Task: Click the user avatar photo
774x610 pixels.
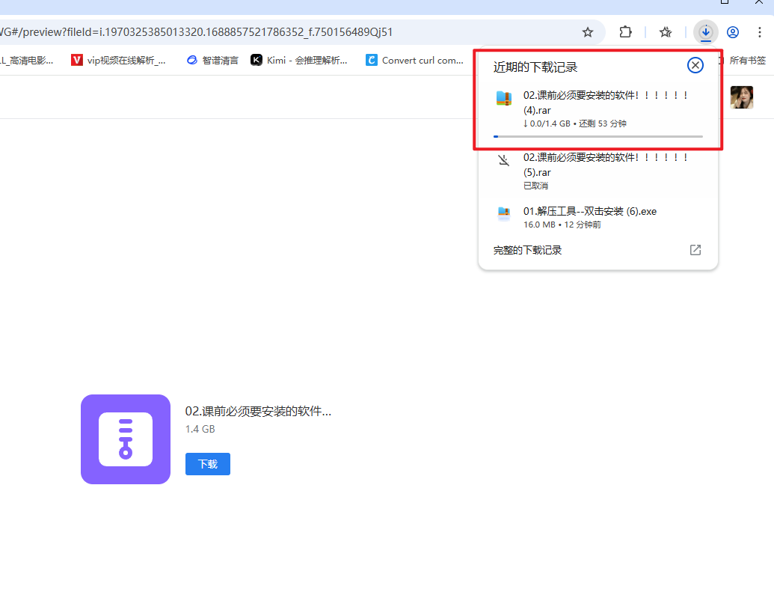Action: (x=741, y=97)
